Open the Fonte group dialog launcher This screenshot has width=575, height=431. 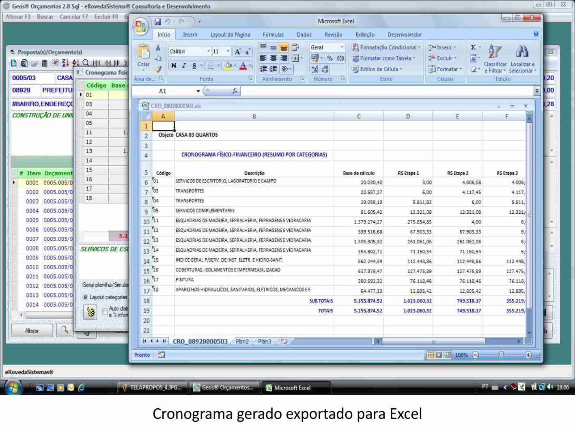(250, 79)
